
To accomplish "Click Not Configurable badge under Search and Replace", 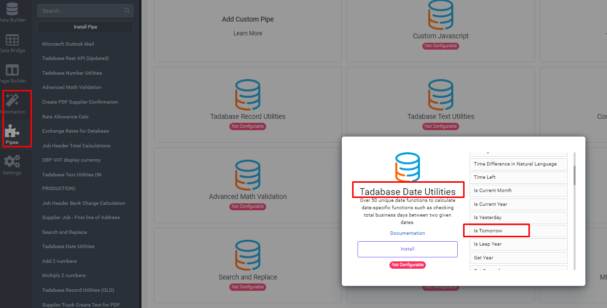I will [248, 287].
